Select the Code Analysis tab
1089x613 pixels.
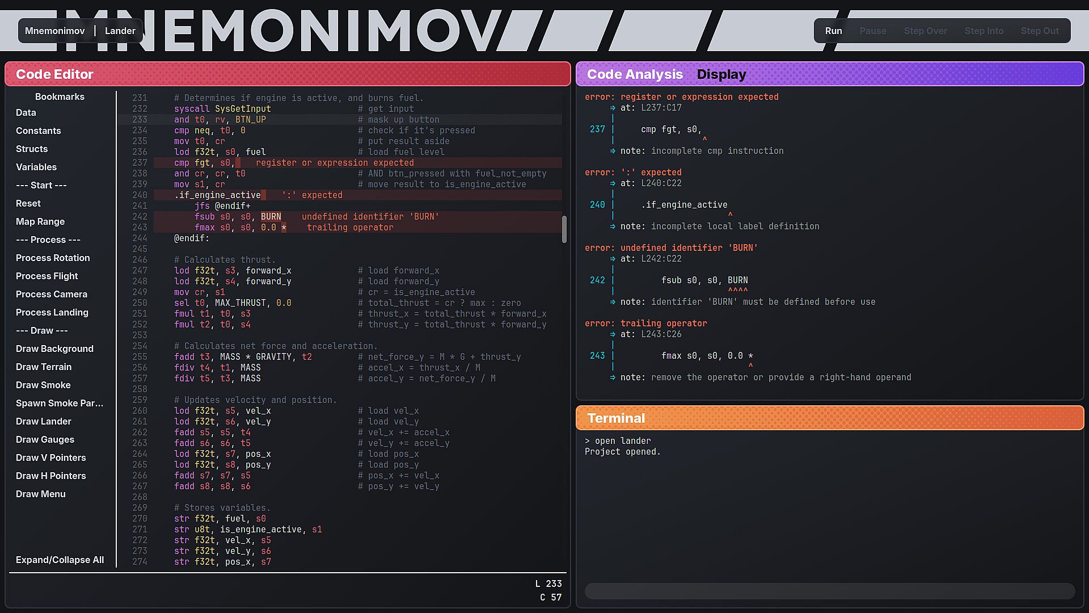click(x=635, y=74)
